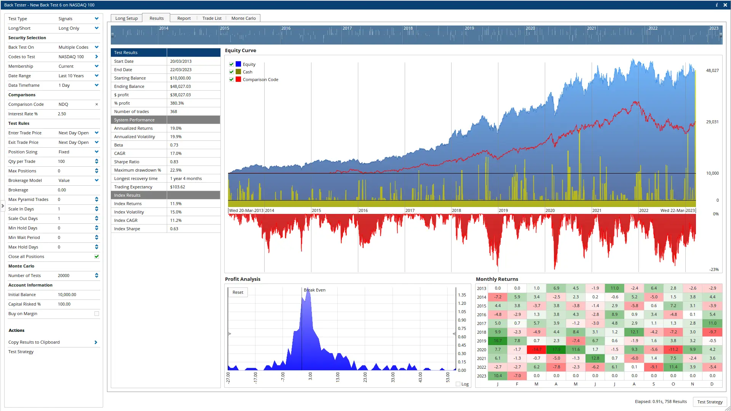Click the blue Equity legend swatch
731x411 pixels.
click(x=238, y=64)
